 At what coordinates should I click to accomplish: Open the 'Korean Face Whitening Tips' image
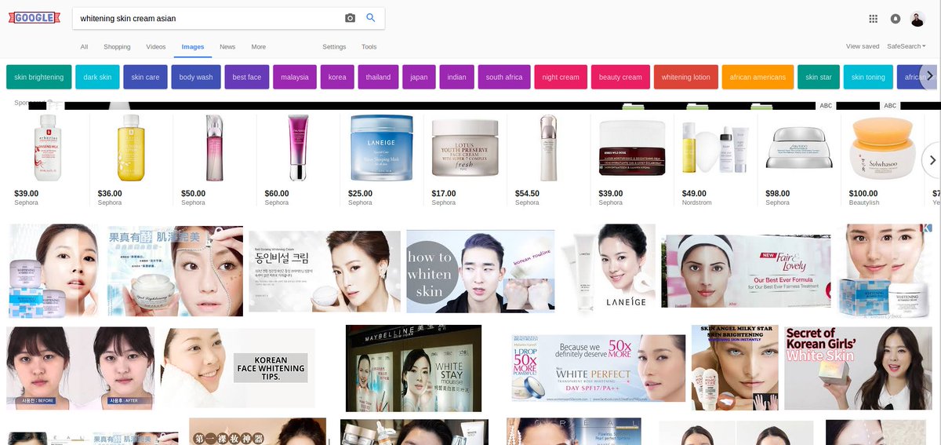tap(238, 367)
